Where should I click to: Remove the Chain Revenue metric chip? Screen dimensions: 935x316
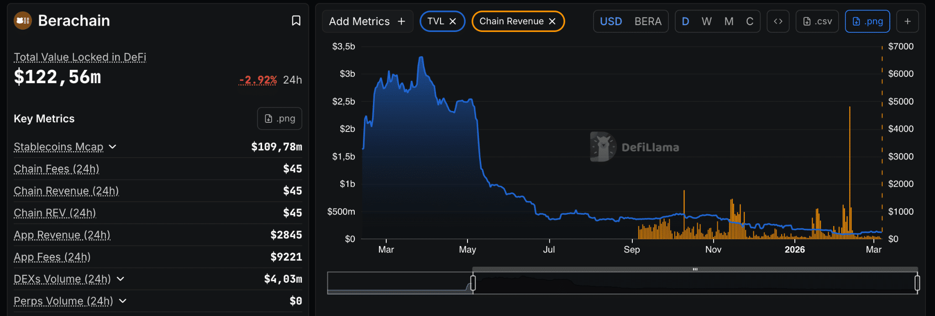(552, 21)
